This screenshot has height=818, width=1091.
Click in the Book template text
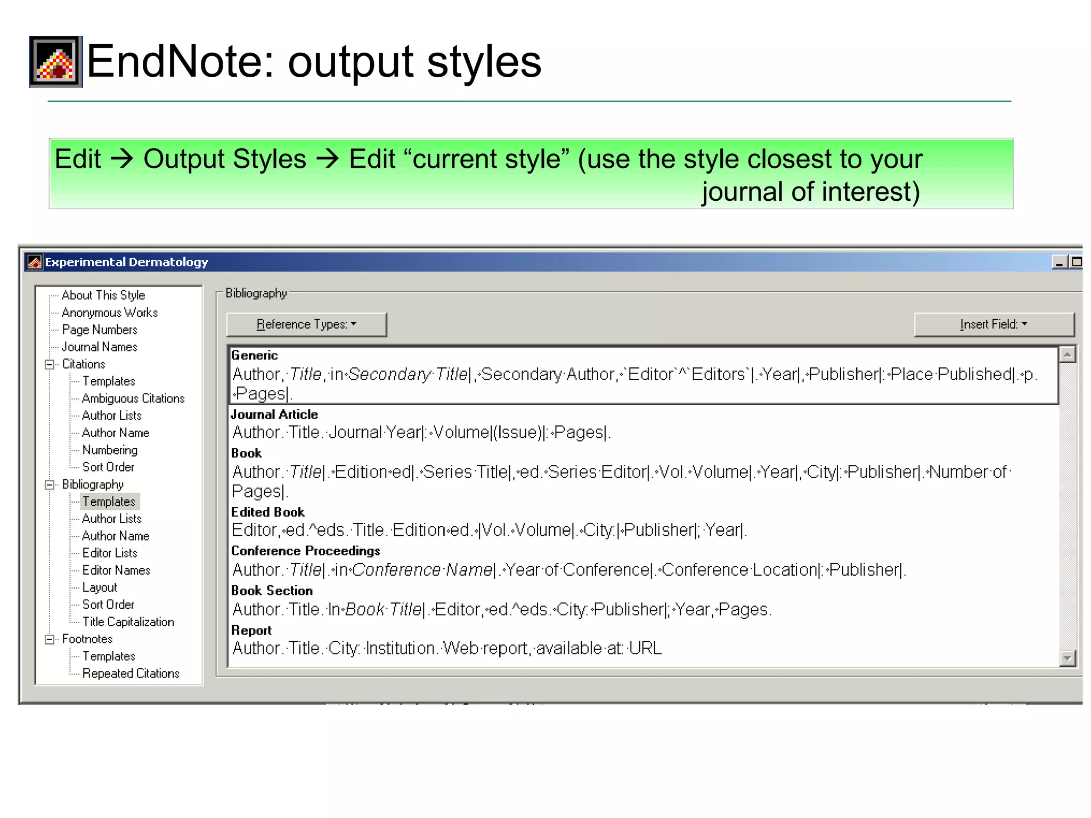click(x=621, y=481)
